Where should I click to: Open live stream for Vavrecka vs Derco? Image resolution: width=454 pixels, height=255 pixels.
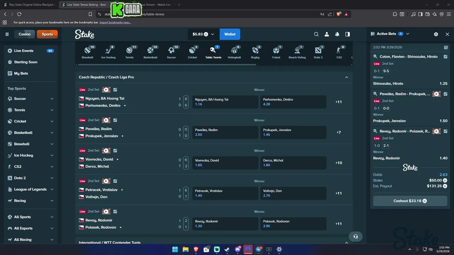point(106,151)
